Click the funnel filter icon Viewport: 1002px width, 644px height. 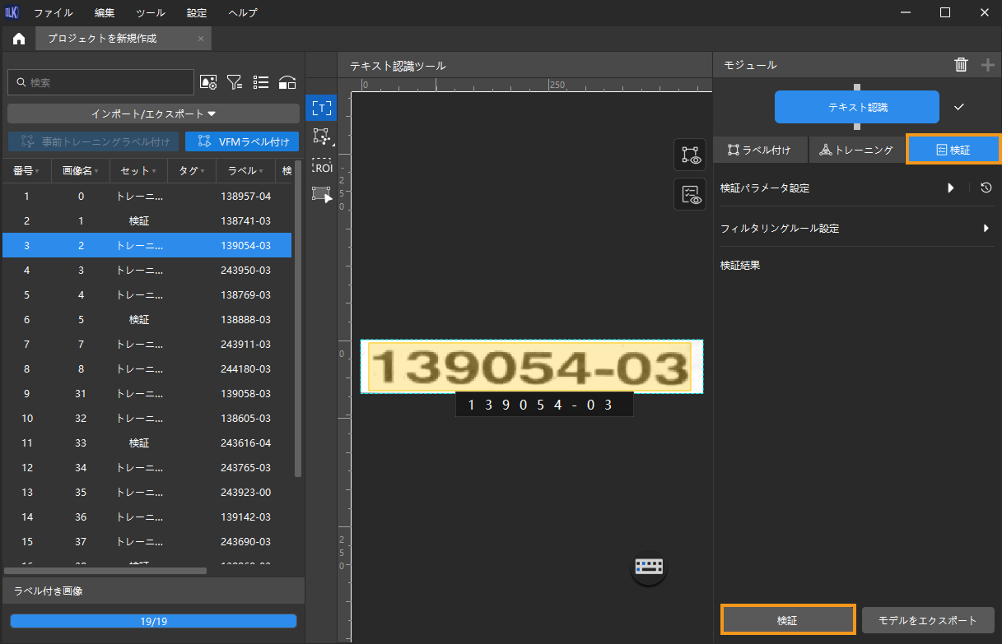(235, 82)
